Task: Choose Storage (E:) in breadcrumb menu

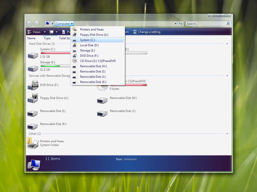Action: pos(98,50)
